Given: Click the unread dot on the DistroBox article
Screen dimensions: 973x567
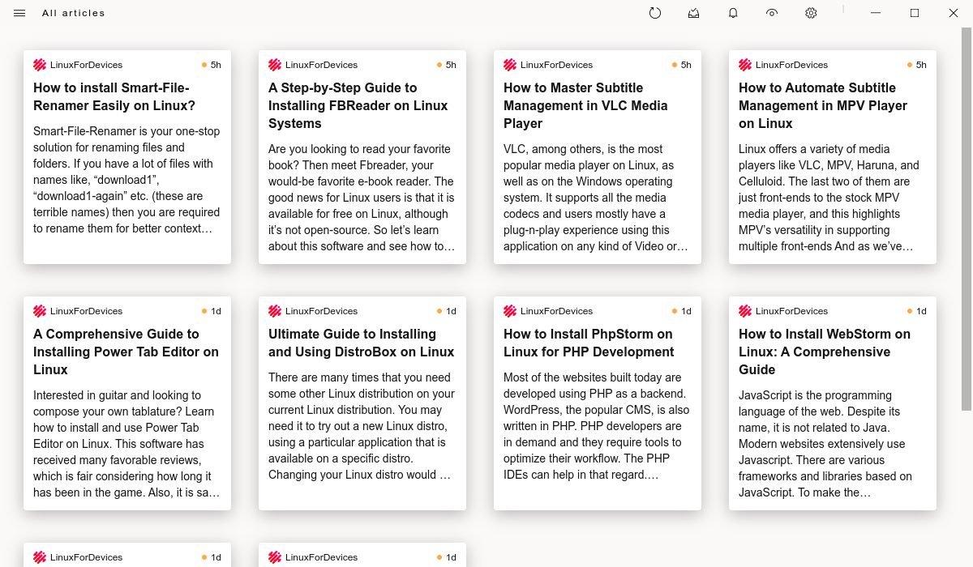Looking at the screenshot, I should [438, 310].
